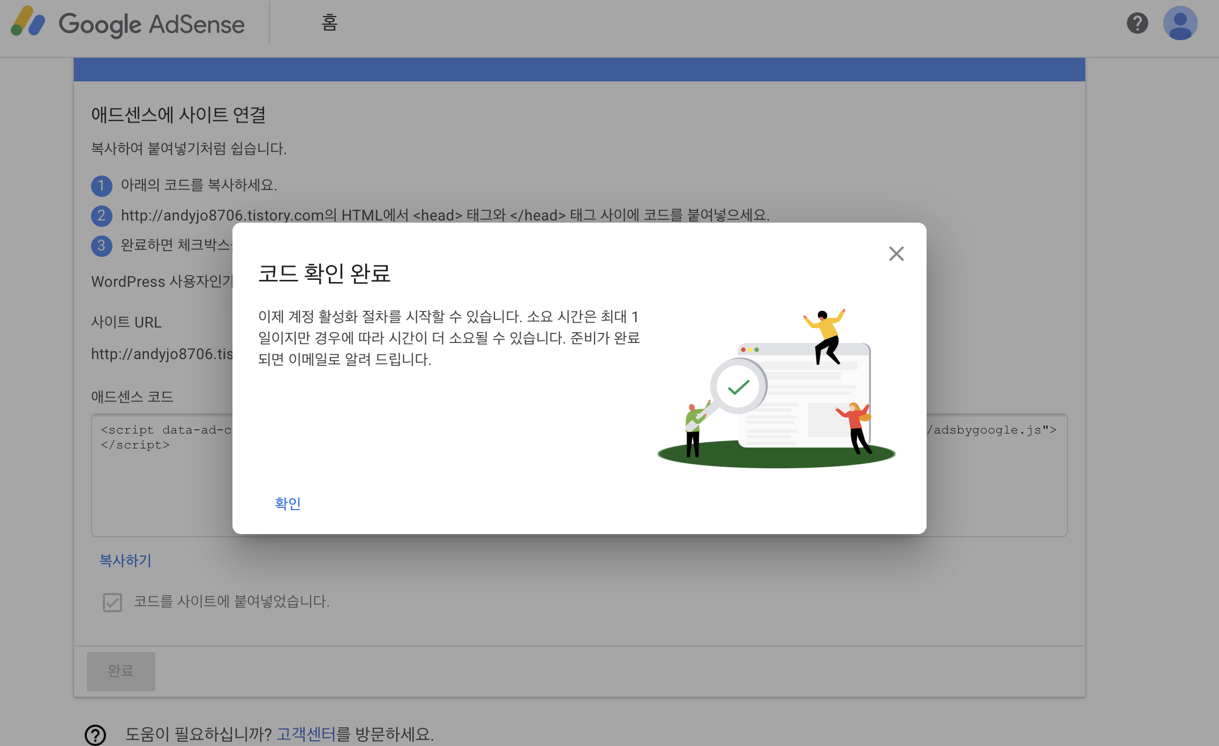Click the step 1 number badge
The height and width of the screenshot is (746, 1219).
(101, 186)
